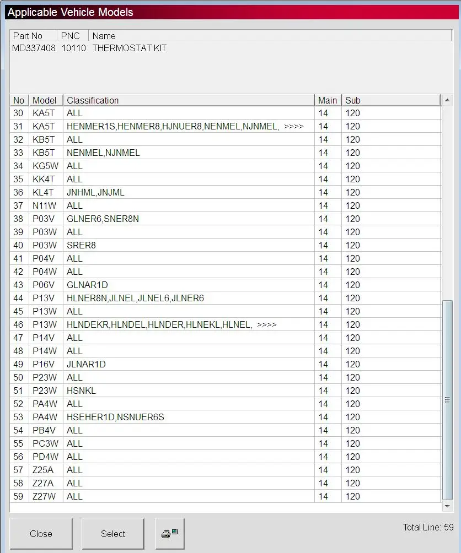461x553 pixels.
Task: Select model N11W row
Action: (x=226, y=205)
